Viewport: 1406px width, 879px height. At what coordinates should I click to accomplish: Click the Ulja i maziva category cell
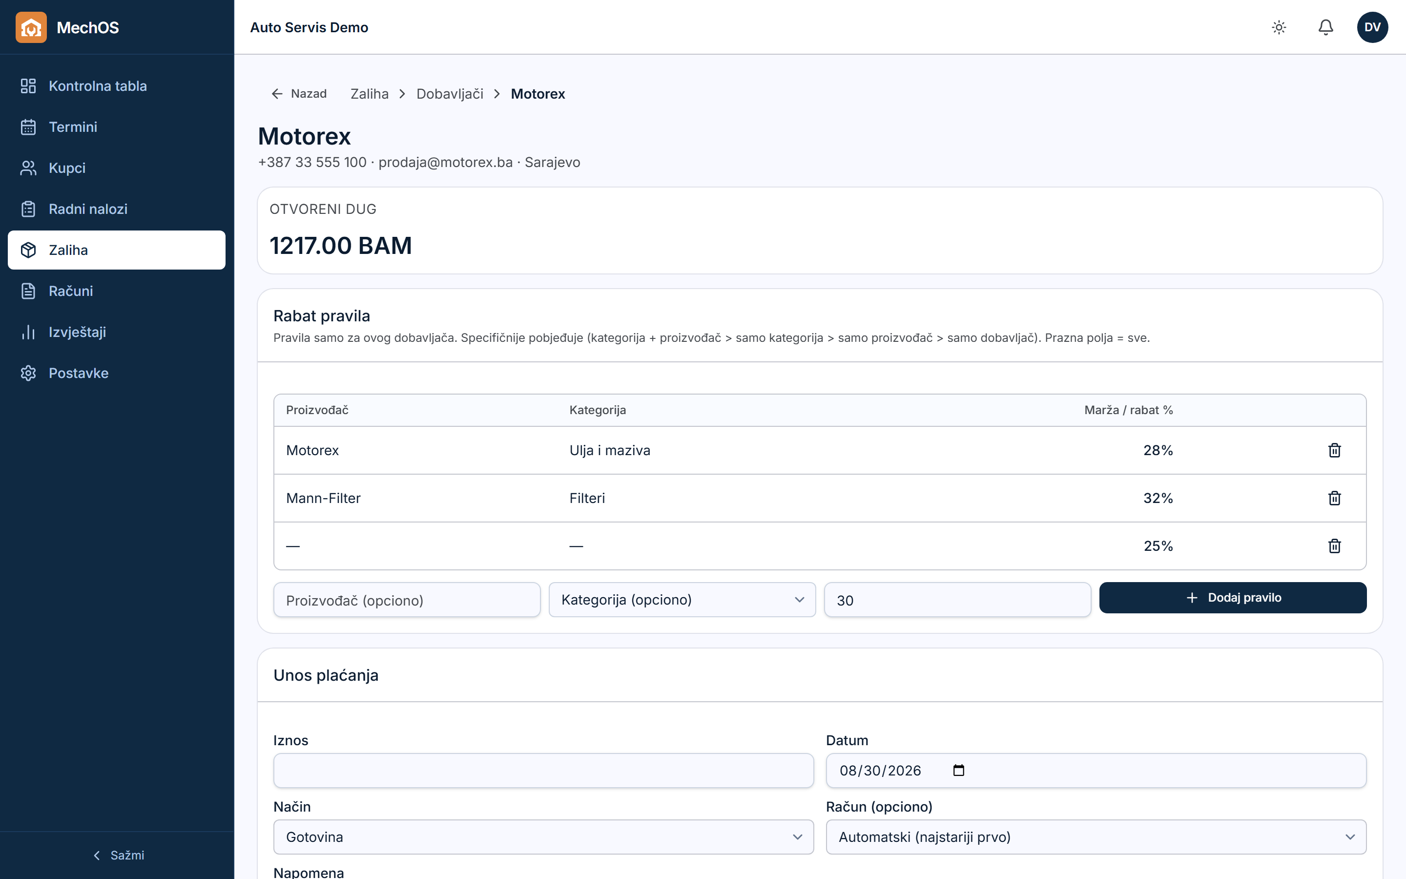[x=609, y=451]
